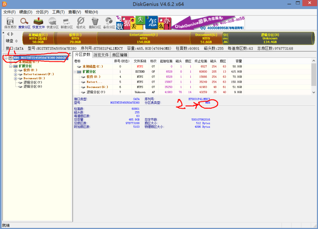Switch to the 扇区编辑 tab
Viewport: 318px width, 229px height.
point(120,55)
